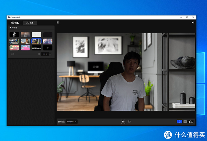
Task: Switch to the Effects (效果) tab
Action: [30, 23]
